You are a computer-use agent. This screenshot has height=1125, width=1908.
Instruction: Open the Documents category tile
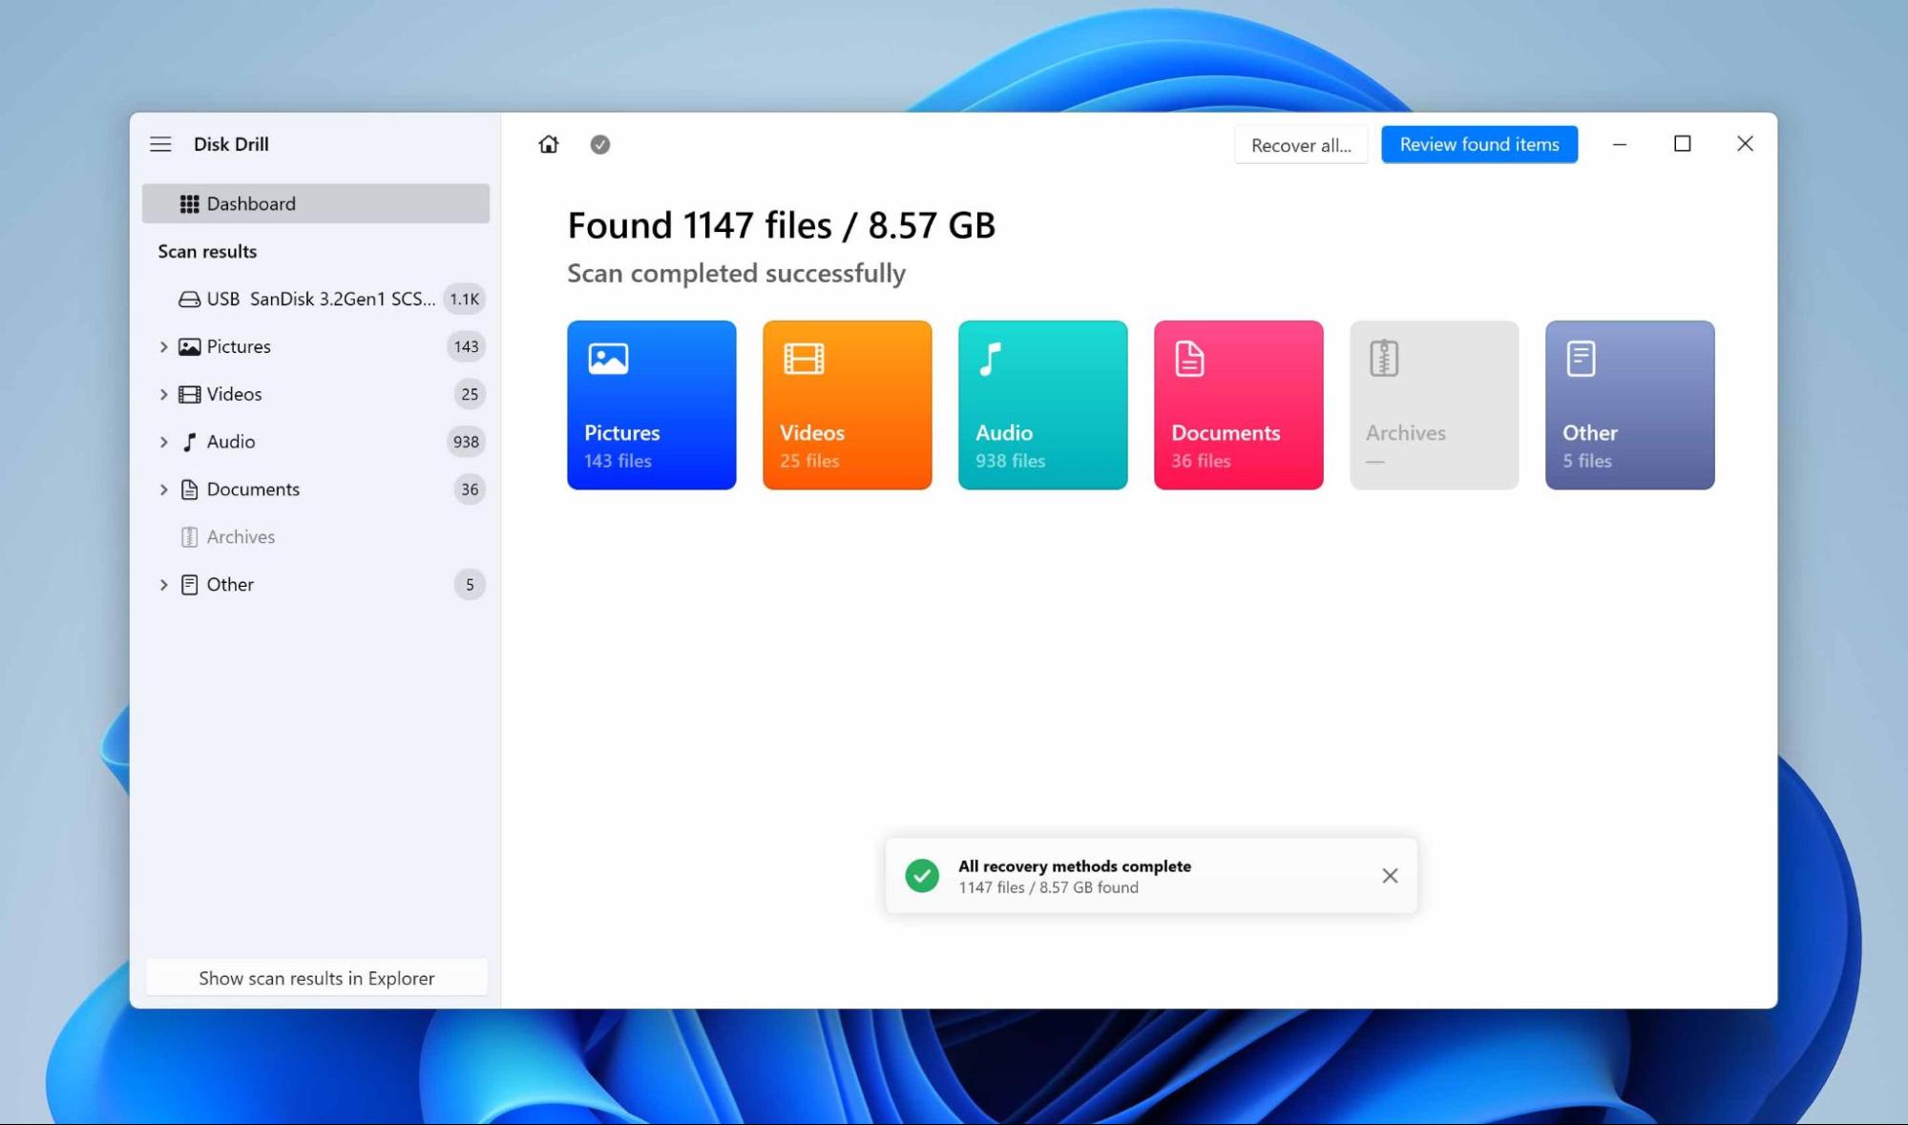pos(1238,405)
